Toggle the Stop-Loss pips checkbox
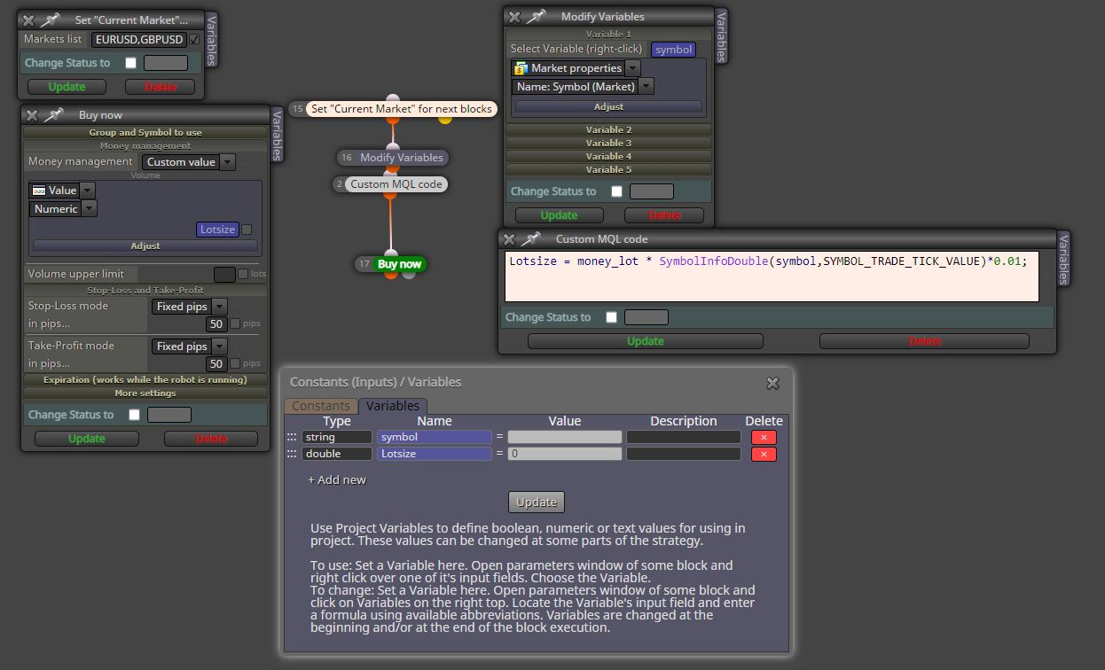The width and height of the screenshot is (1105, 670). click(x=235, y=323)
